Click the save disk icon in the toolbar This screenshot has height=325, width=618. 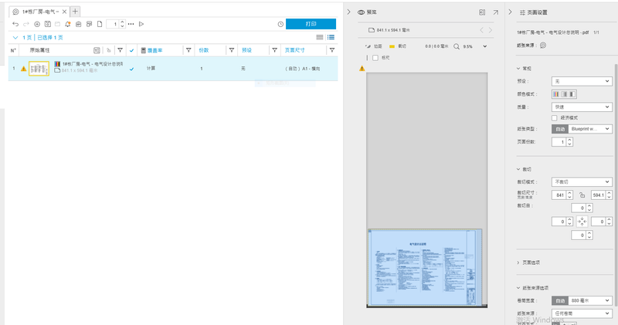tap(48, 24)
